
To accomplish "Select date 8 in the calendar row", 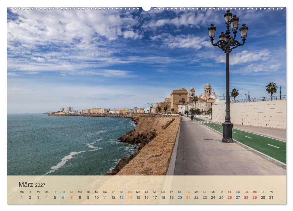I will click(x=80, y=197).
